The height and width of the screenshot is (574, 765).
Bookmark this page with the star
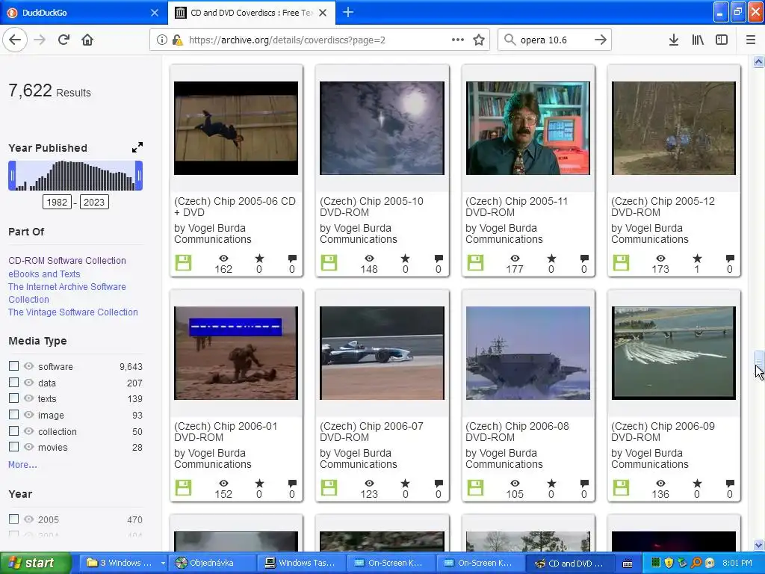coord(479,40)
